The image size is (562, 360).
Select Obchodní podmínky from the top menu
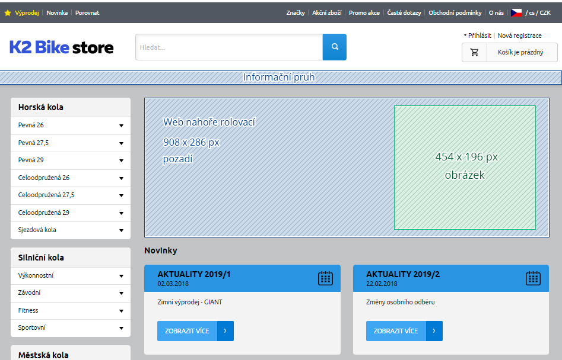[455, 12]
